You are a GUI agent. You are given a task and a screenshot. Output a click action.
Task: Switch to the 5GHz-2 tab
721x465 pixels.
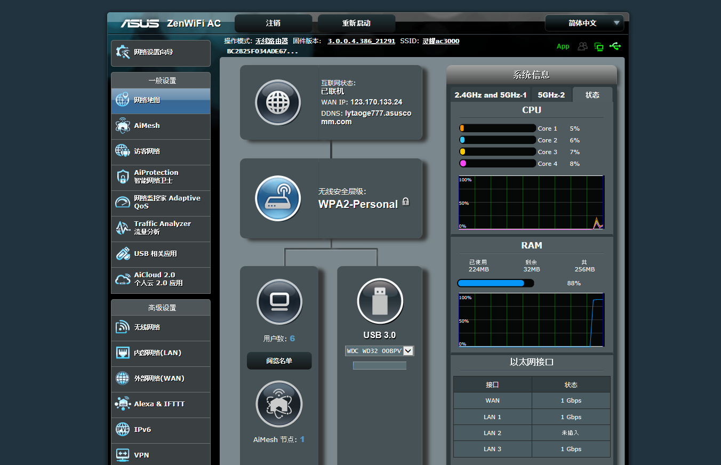pos(551,95)
